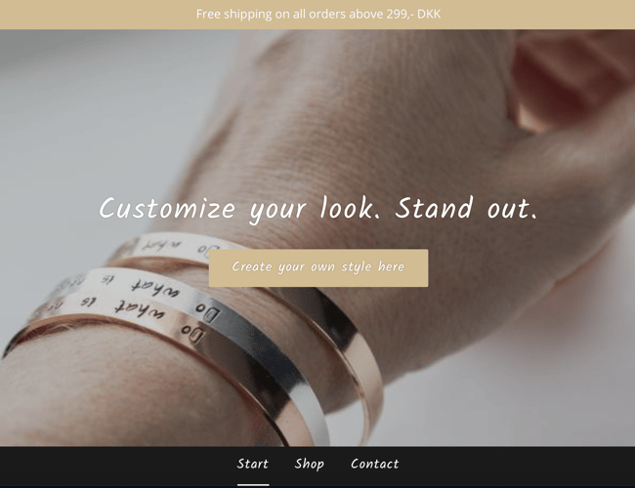Click the word 'Customize' in the headline
The width and height of the screenshot is (635, 488).
coord(167,209)
